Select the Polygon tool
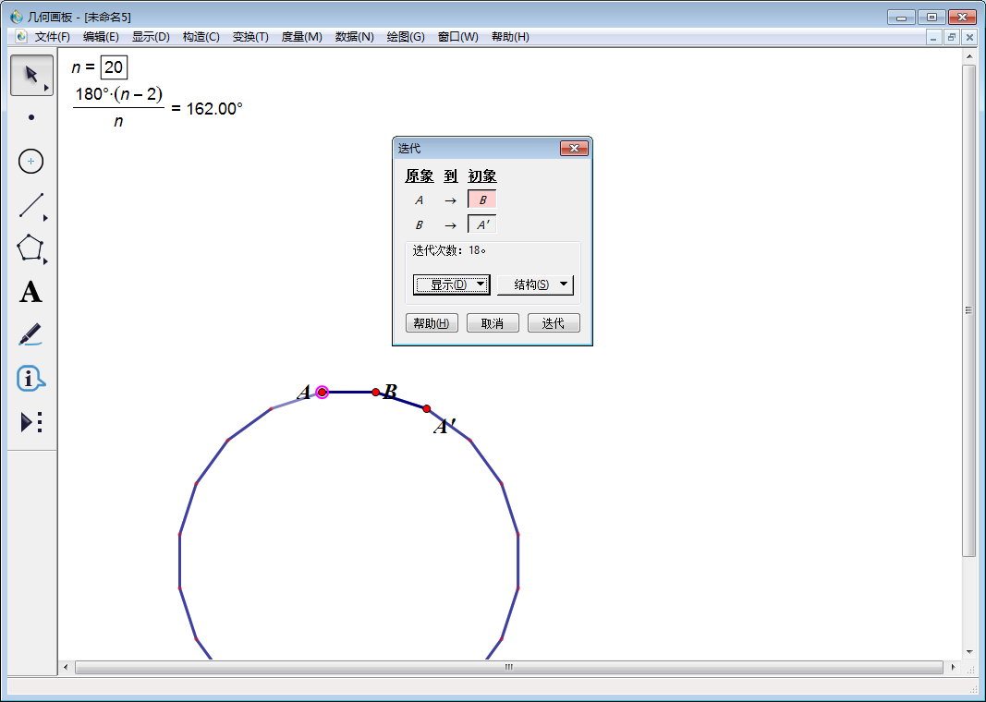This screenshot has width=986, height=702. tap(30, 249)
